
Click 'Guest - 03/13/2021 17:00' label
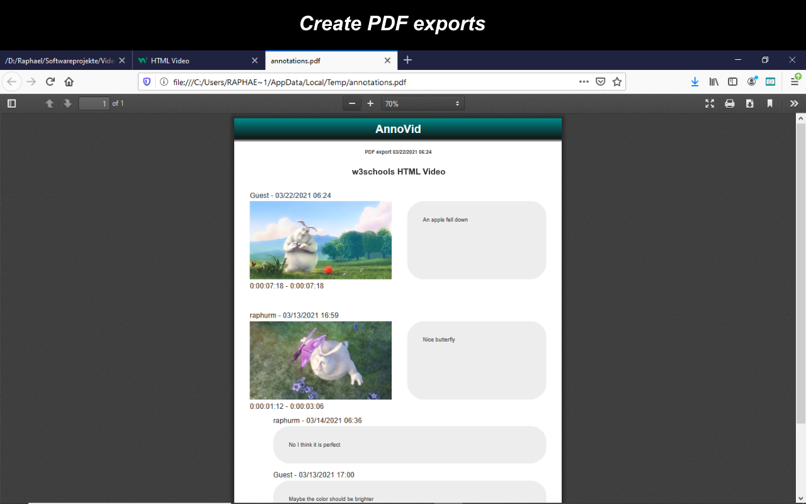[x=314, y=474]
